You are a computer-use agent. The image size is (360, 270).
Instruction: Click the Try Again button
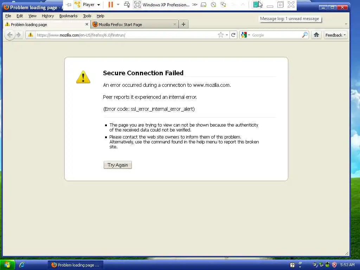coord(117,165)
